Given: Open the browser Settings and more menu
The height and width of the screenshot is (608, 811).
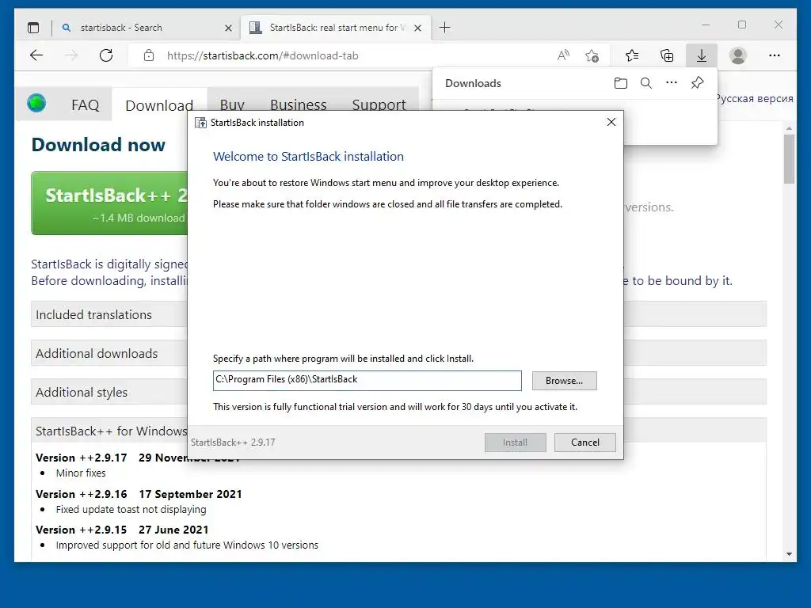Looking at the screenshot, I should 775,55.
